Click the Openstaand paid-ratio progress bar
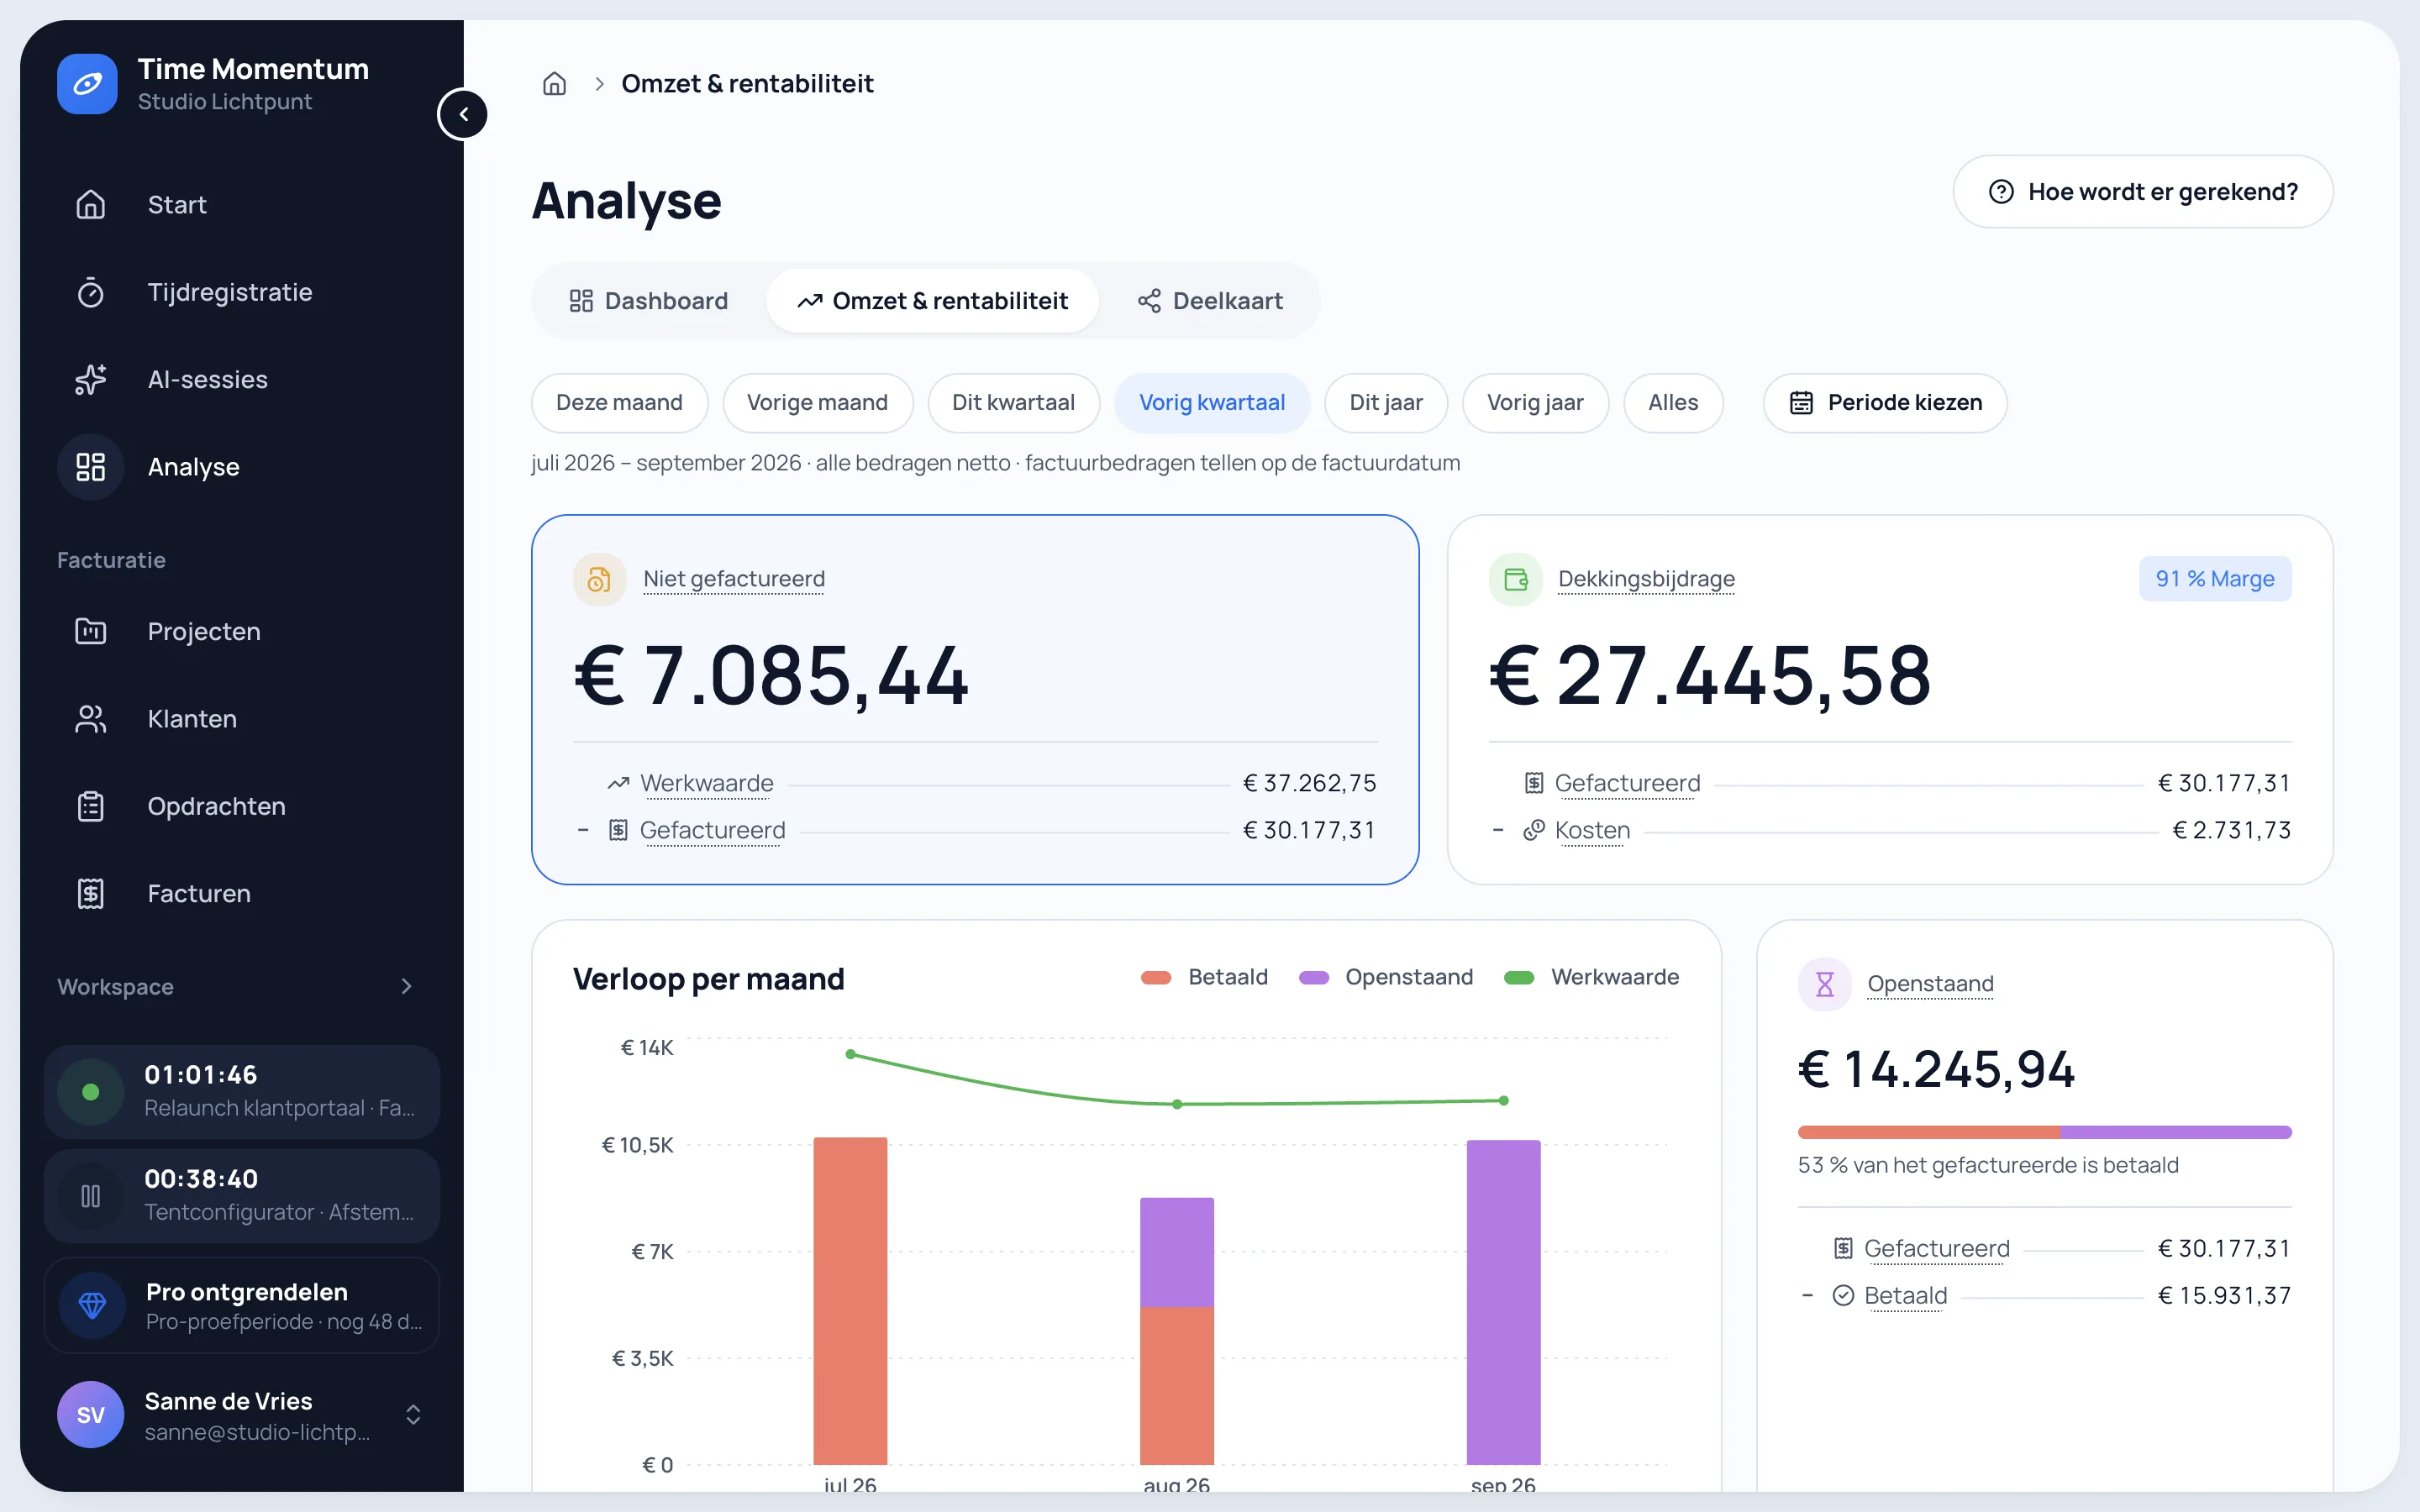The image size is (2420, 1512). click(2044, 1132)
